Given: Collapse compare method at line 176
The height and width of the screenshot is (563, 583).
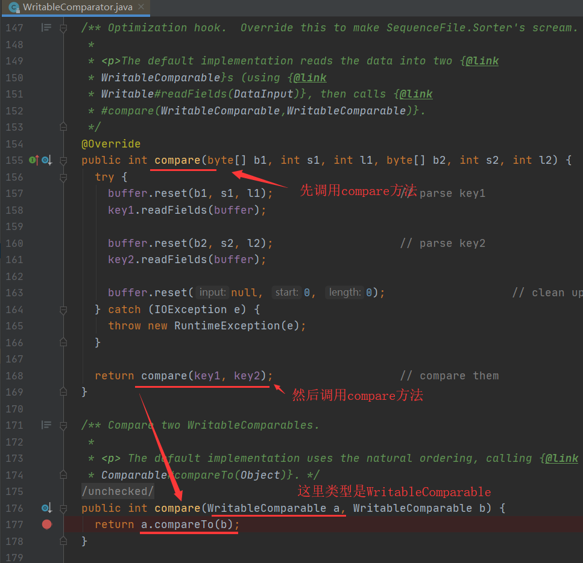Looking at the screenshot, I should [x=63, y=508].
